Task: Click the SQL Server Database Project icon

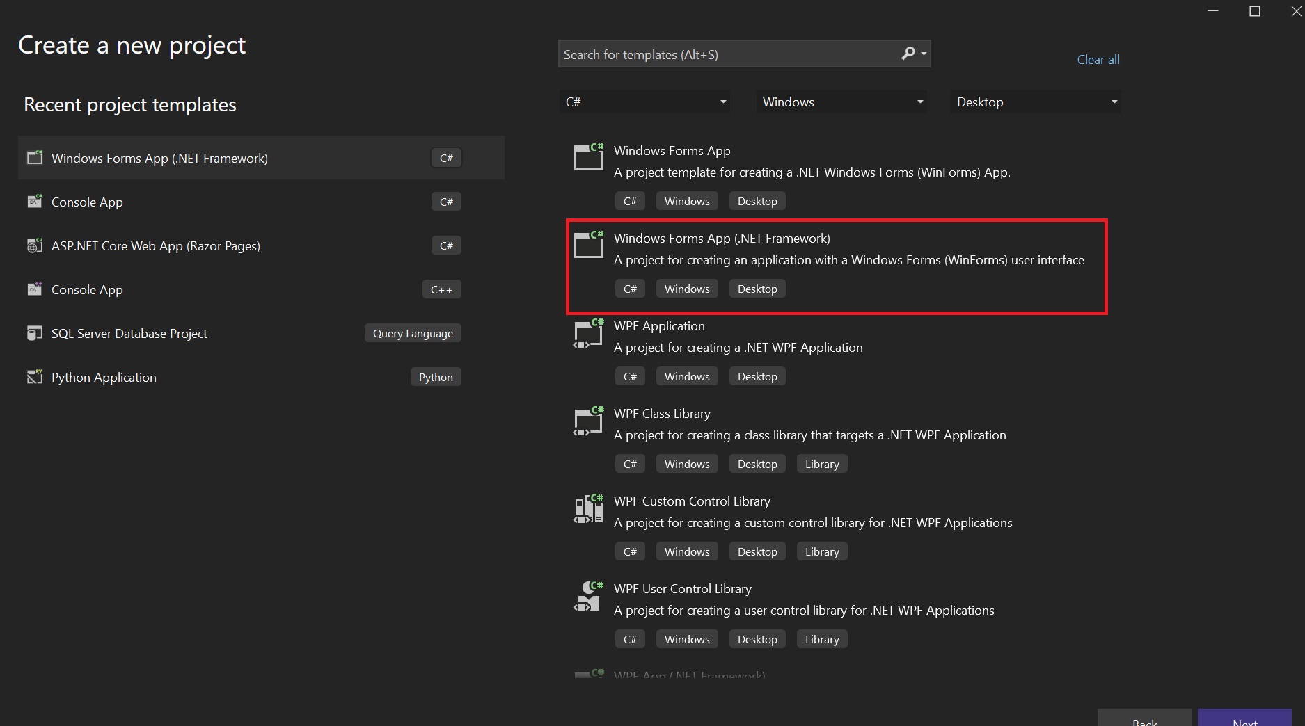Action: click(34, 332)
